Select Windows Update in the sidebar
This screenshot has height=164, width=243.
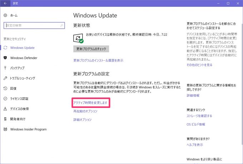(22, 48)
